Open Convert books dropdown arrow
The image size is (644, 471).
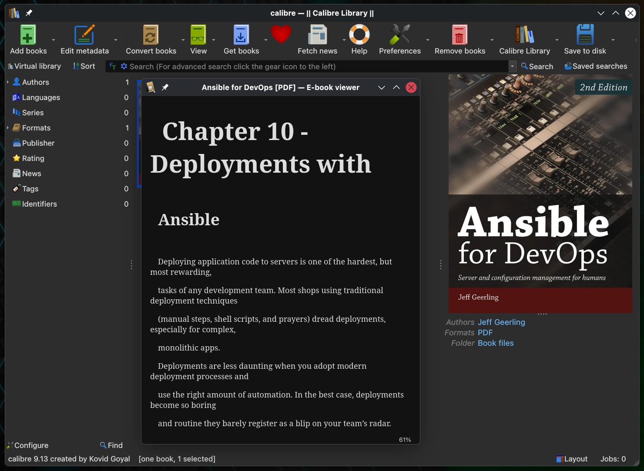coord(183,40)
